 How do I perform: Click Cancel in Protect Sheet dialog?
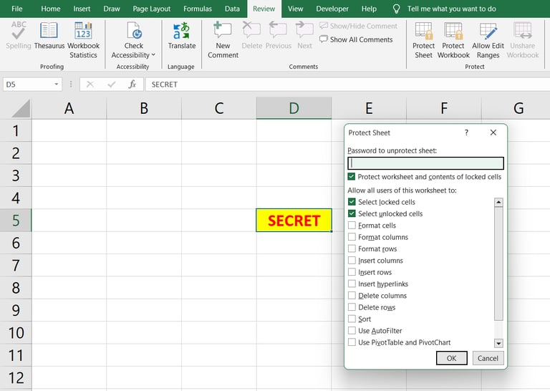[488, 358]
